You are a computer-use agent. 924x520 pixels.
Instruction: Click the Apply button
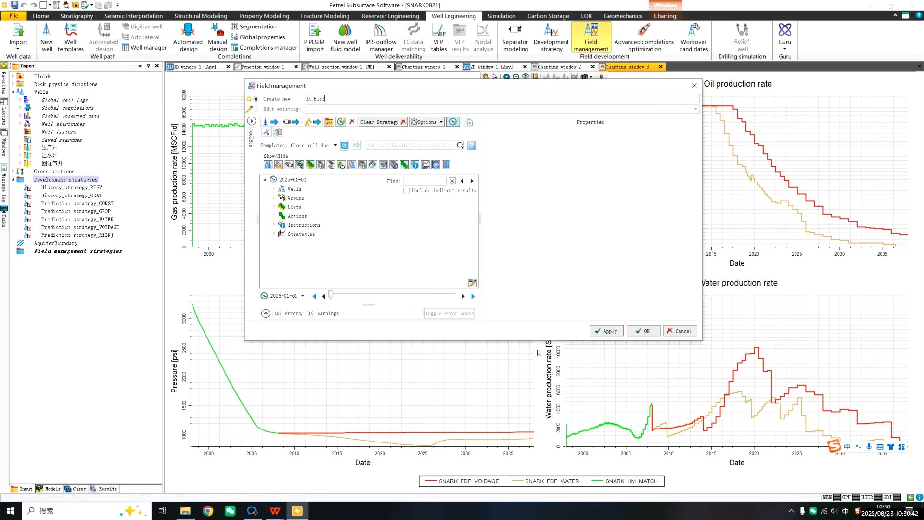tap(606, 331)
